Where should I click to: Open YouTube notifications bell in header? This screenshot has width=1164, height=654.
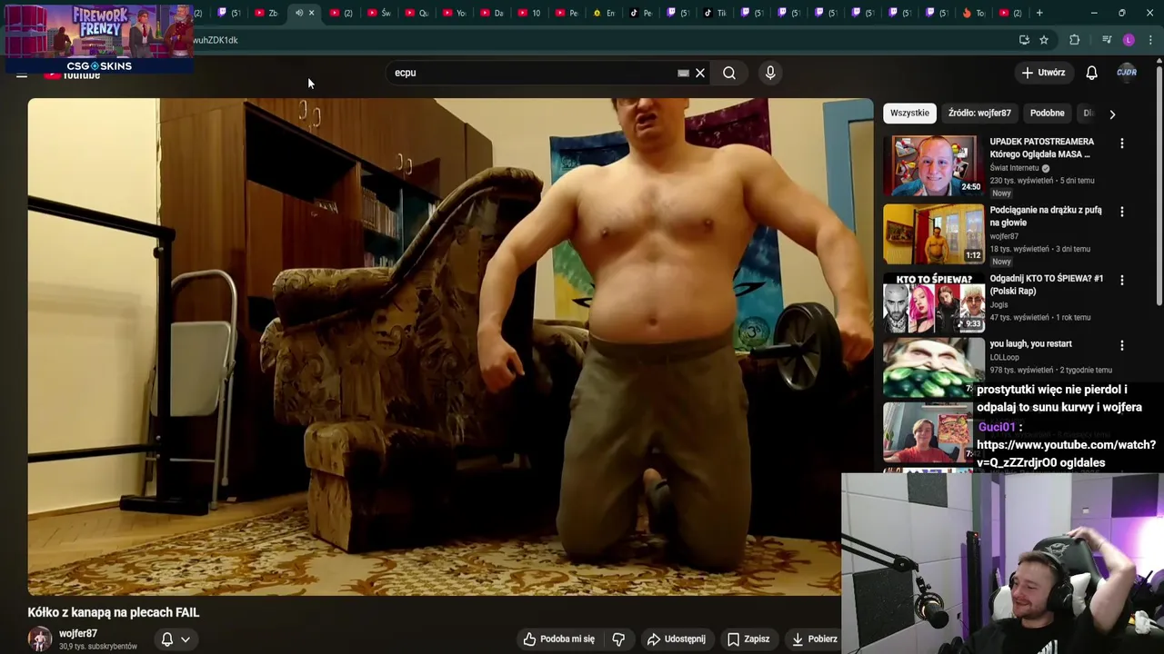click(1091, 73)
